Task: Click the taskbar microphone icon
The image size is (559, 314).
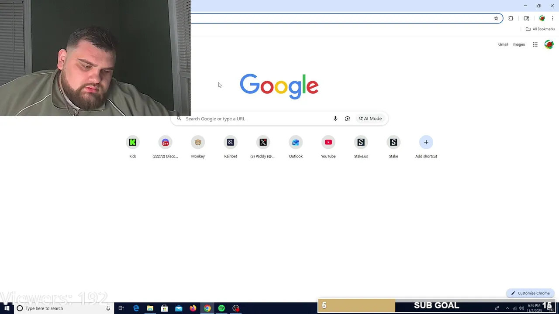Action: click(108, 308)
